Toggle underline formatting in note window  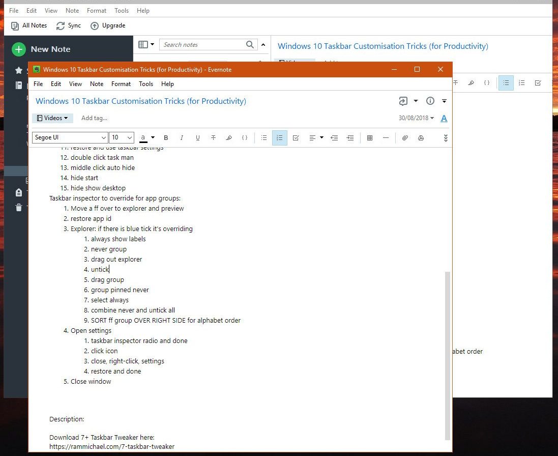pos(197,138)
